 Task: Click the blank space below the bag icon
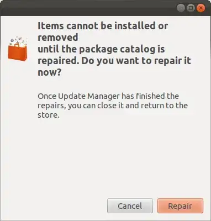[18, 129]
